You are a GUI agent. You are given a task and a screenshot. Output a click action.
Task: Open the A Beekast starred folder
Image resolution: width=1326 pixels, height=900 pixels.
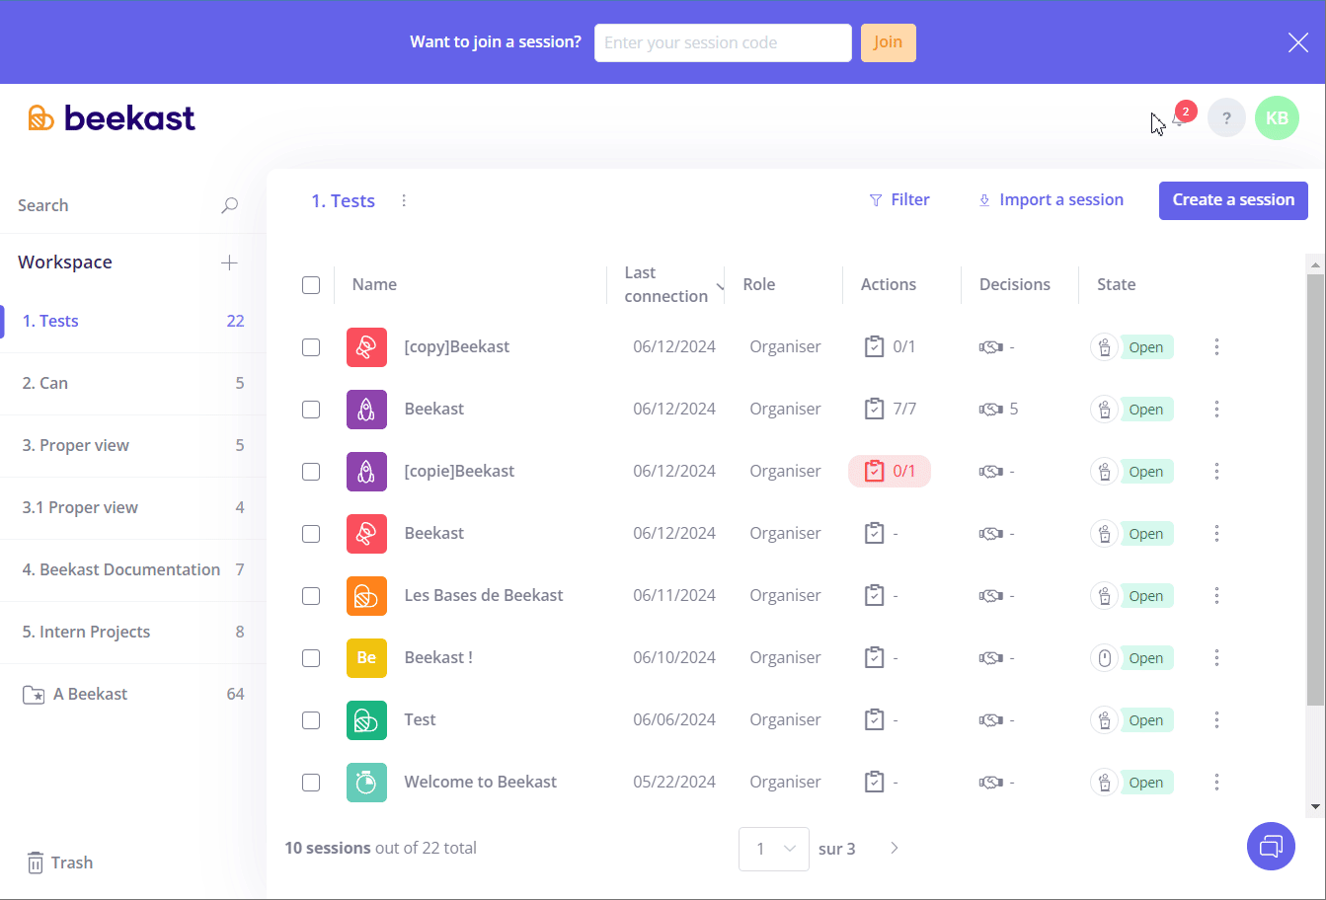pos(133,695)
